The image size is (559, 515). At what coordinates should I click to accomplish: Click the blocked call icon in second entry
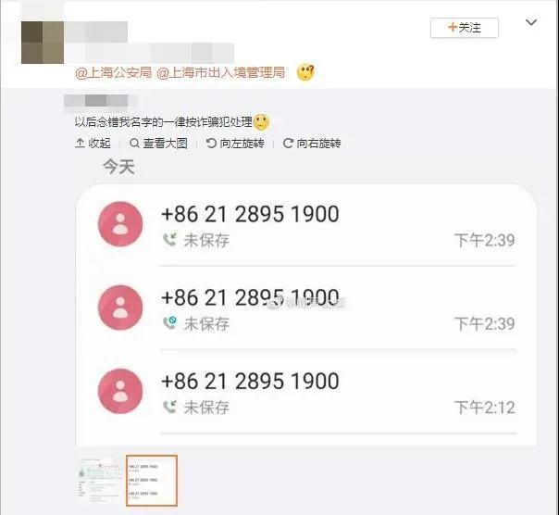pyautogui.click(x=169, y=322)
